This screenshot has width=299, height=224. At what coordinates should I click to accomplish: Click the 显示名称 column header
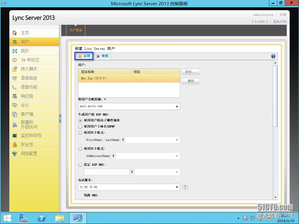pos(104,72)
